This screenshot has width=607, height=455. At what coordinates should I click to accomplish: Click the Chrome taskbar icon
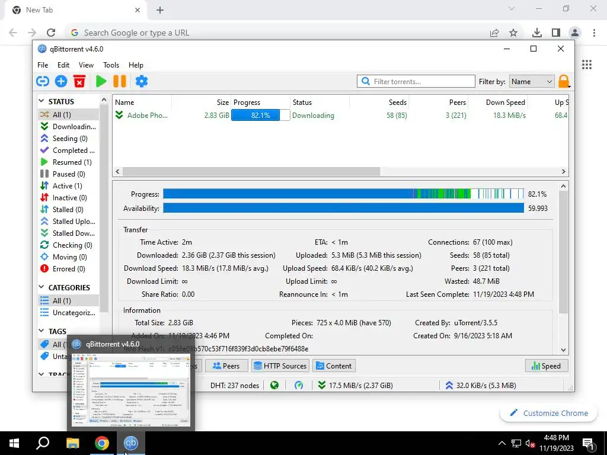102,443
